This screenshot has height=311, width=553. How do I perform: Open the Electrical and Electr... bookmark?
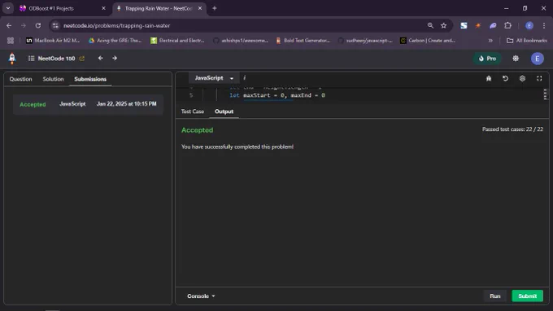[x=177, y=41]
